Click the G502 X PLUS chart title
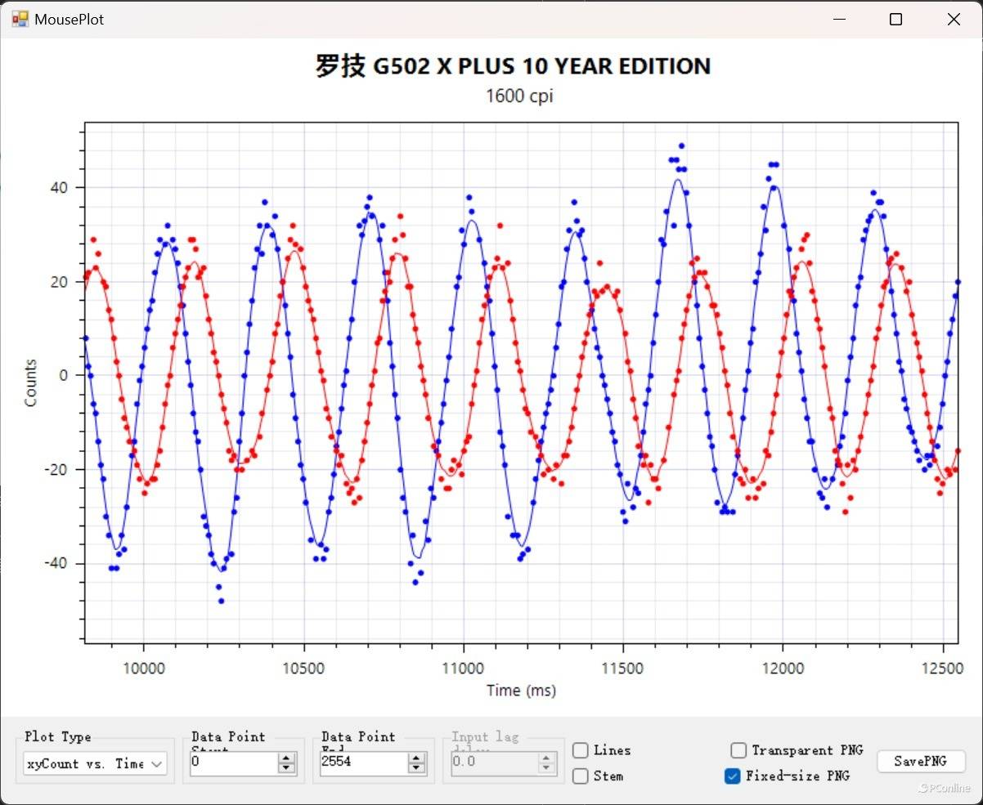The image size is (983, 805). coord(513,66)
